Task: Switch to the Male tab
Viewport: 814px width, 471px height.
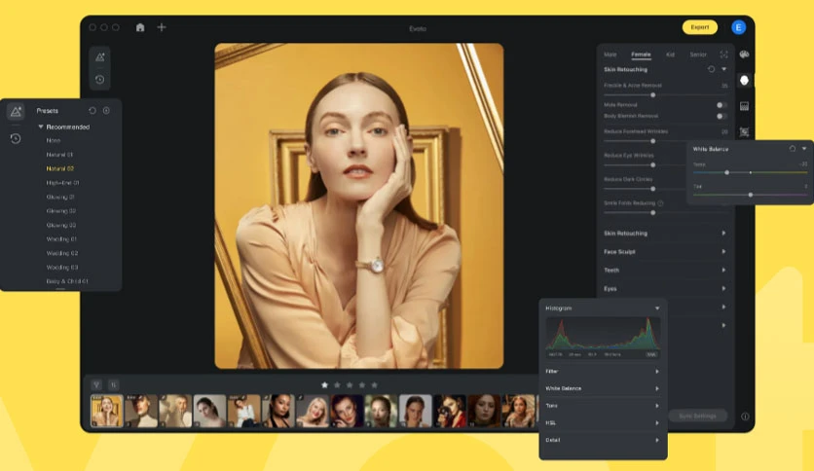Action: (x=610, y=54)
